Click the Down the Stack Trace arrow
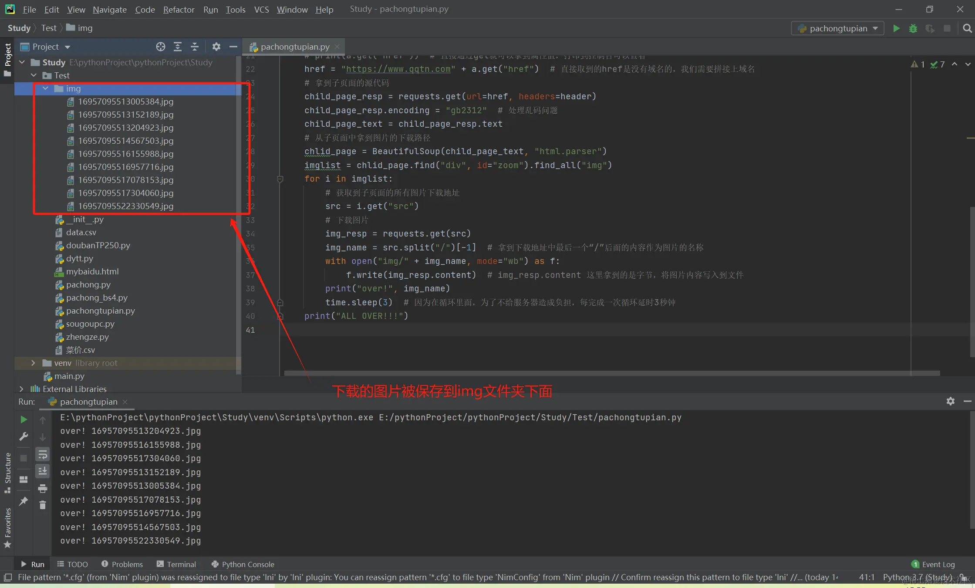The height and width of the screenshot is (588, 975). click(x=43, y=437)
